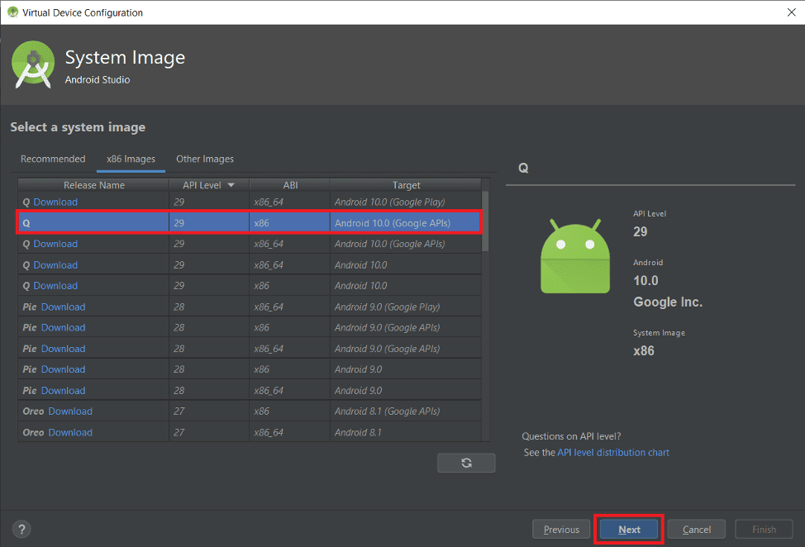Download Pie x86_64 Google Play image
Viewport: 805px width, 547px height.
coord(63,307)
